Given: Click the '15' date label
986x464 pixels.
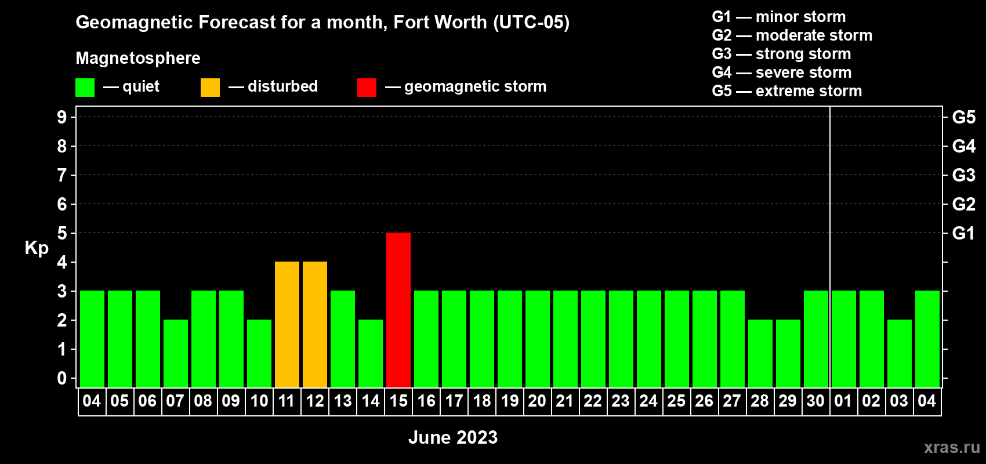Looking at the screenshot, I should 398,401.
